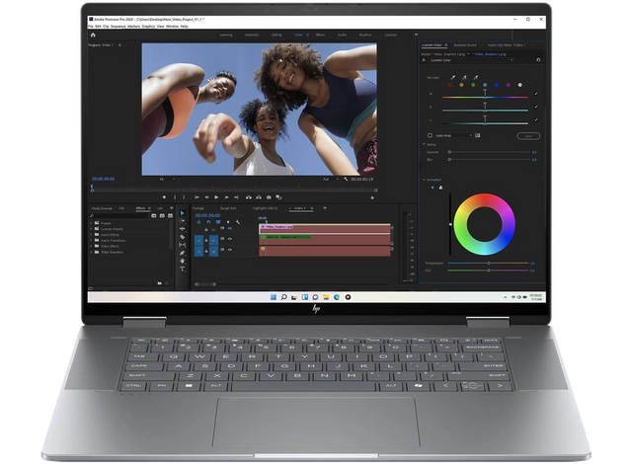Click the Accelerated Effects filter icon
Image resolution: width=632 pixels, height=464 pixels.
coord(154,216)
